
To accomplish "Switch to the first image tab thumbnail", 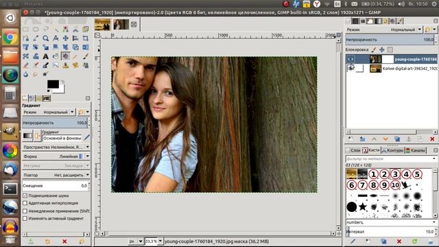I will pos(102,25).
